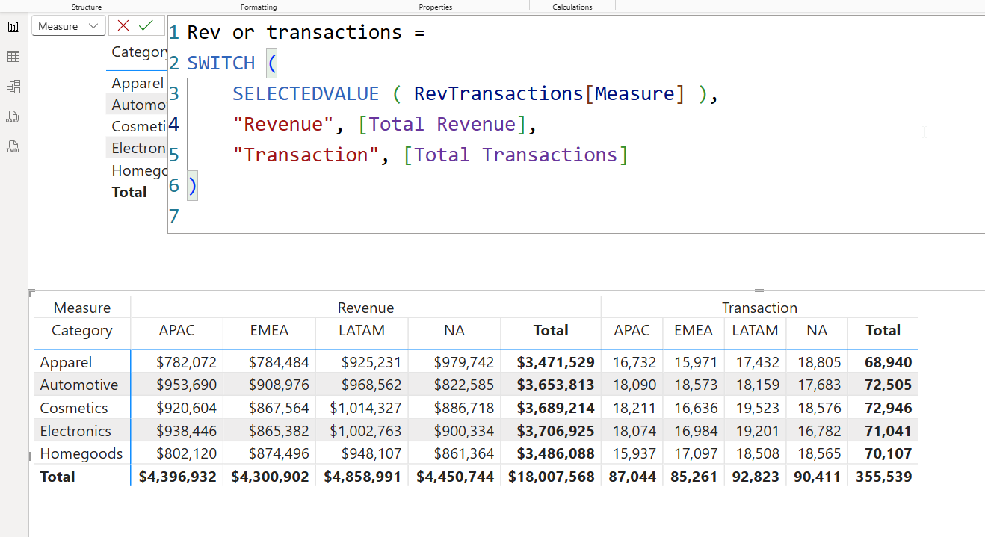985x537 pixels.
Task: Click EMEA header under Transaction
Action: [694, 330]
